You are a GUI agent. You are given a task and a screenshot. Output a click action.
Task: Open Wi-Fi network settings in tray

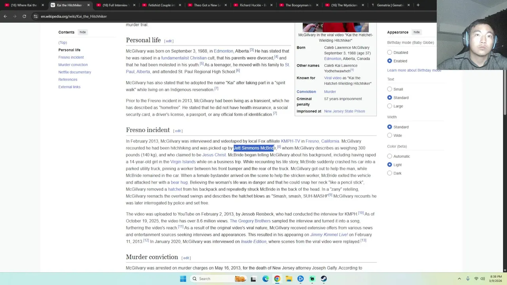pyautogui.click(x=476, y=279)
